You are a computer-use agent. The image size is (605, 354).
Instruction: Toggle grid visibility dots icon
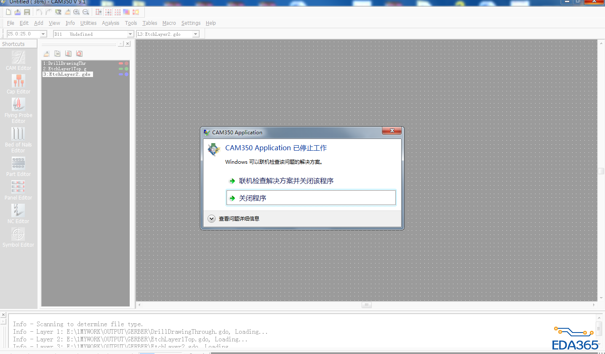coord(117,12)
